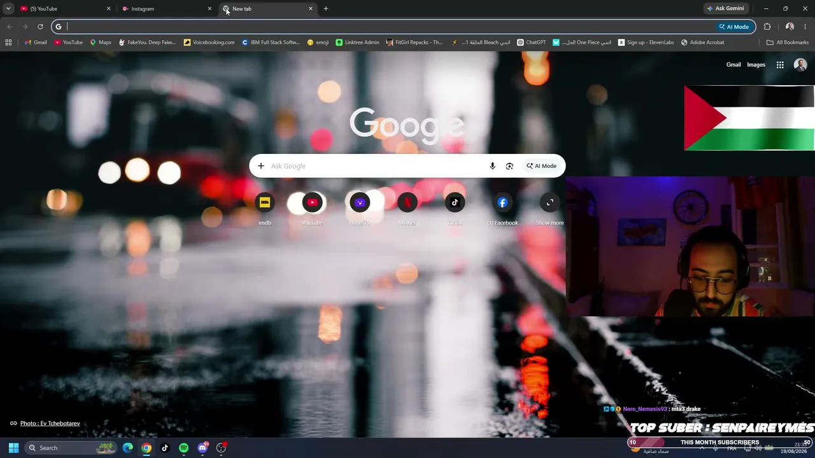This screenshot has width=815, height=458.
Task: Click the plus icon in Google search box
Action: 261,166
